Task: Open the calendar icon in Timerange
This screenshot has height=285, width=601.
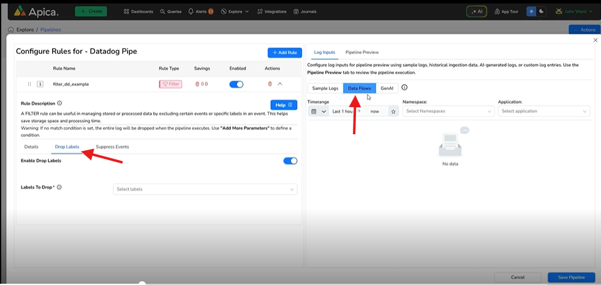Action: (314, 112)
